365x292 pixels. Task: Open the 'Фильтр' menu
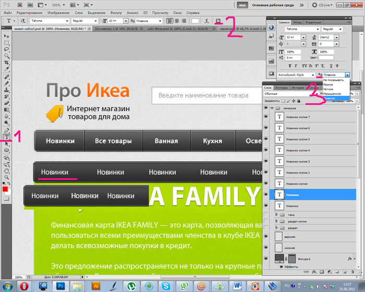pyautogui.click(x=116, y=13)
